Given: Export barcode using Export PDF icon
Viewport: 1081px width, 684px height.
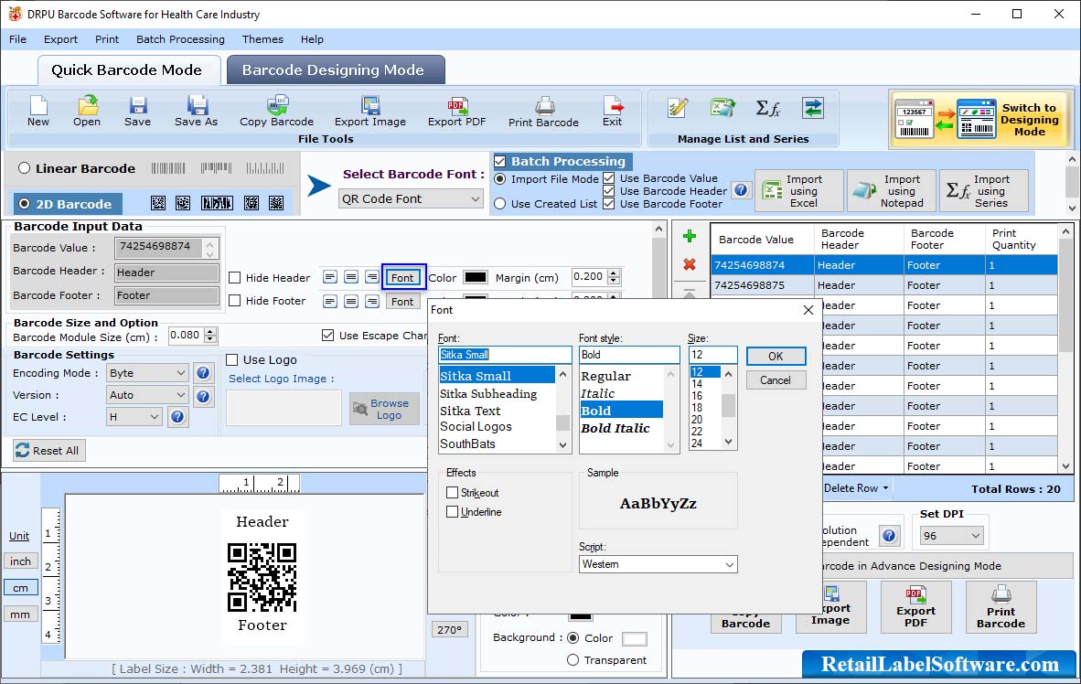Looking at the screenshot, I should [456, 110].
